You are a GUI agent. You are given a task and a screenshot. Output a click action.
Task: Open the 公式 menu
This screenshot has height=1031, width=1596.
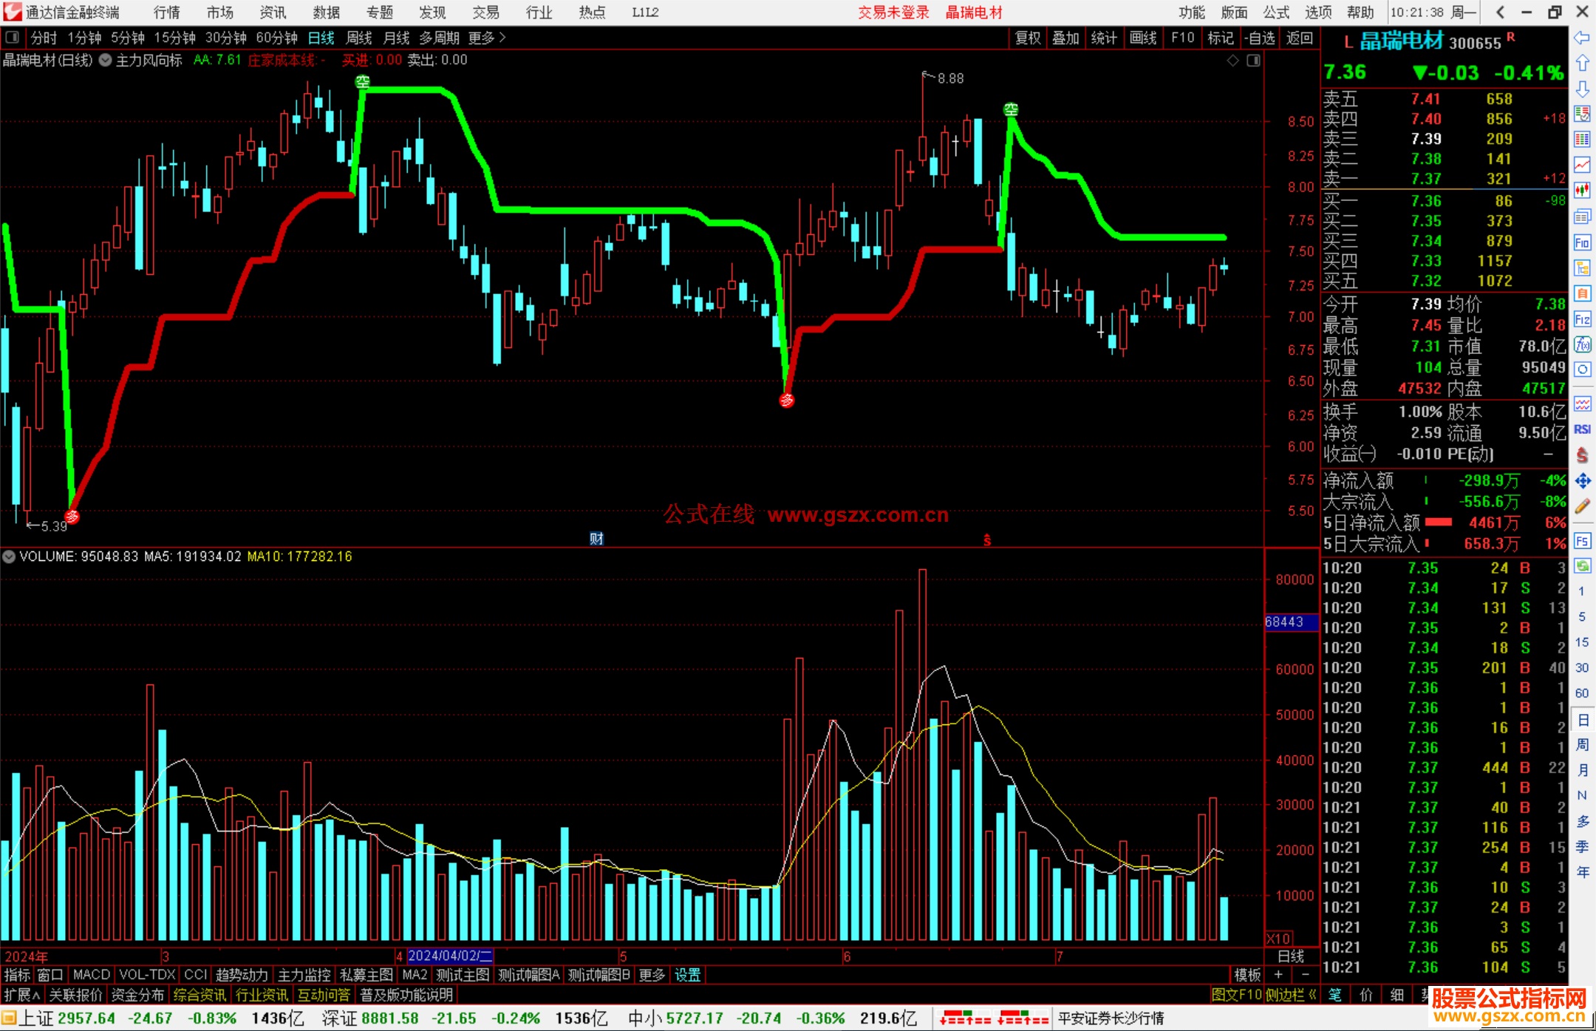[1275, 13]
